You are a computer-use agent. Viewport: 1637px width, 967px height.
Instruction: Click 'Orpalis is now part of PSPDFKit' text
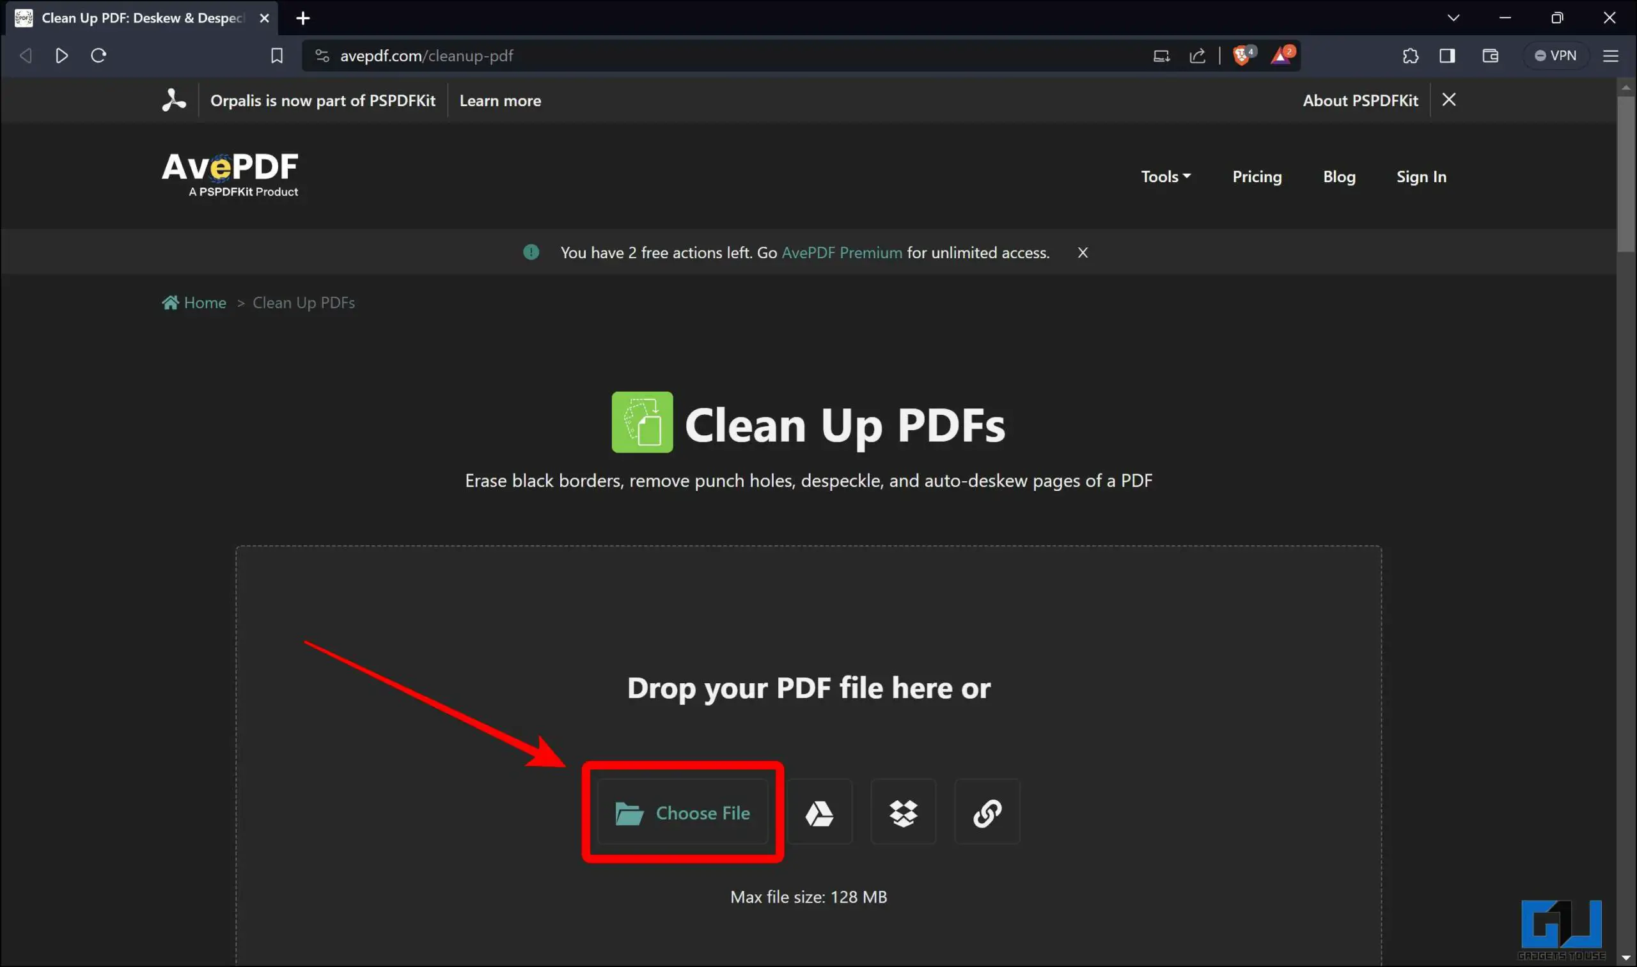[x=323, y=100]
